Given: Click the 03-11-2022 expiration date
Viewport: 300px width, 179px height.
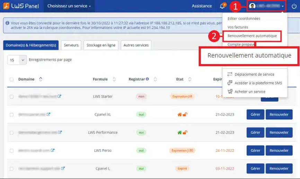Looking at the screenshot, I should pos(225,169).
